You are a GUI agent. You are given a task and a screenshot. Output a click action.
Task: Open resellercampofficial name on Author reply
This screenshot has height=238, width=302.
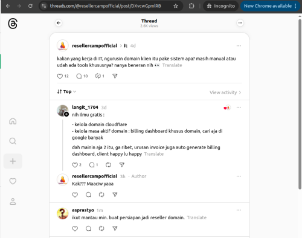pos(94,176)
